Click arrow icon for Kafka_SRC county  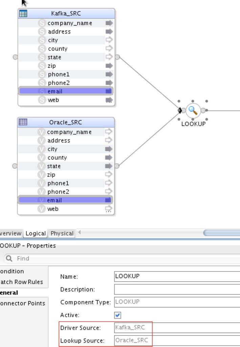tap(109, 48)
